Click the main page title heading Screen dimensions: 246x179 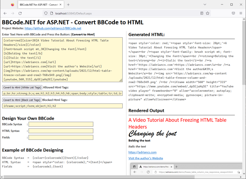73,22
